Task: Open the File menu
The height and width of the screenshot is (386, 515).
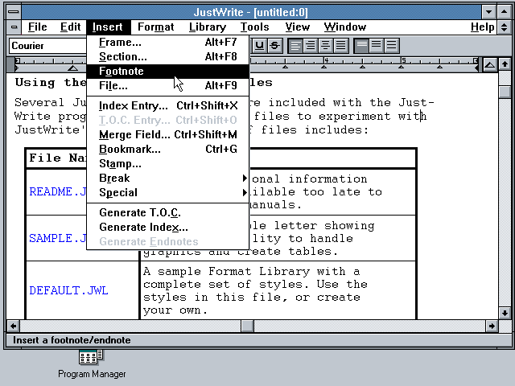Action: coord(38,27)
